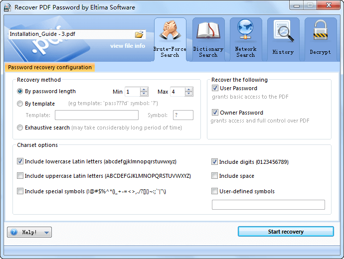Click the Max length value field
Viewport: 344px width, 259px height.
[x=177, y=92]
